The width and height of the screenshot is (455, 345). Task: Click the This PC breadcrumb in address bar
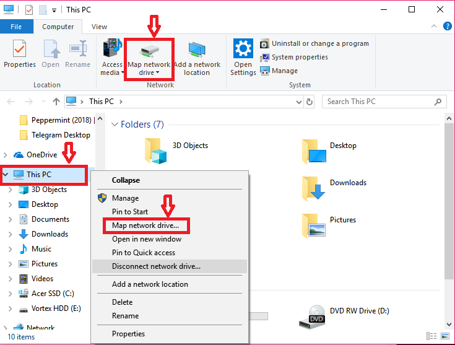(102, 102)
